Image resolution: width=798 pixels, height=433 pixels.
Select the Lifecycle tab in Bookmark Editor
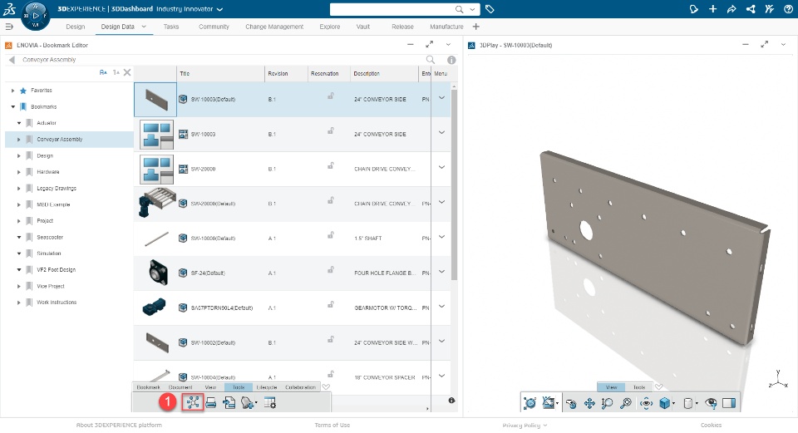point(267,387)
